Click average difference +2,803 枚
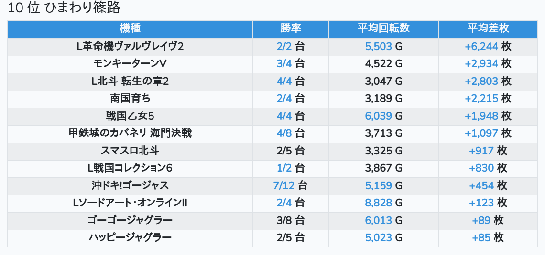This screenshot has width=545, height=255. click(x=488, y=81)
